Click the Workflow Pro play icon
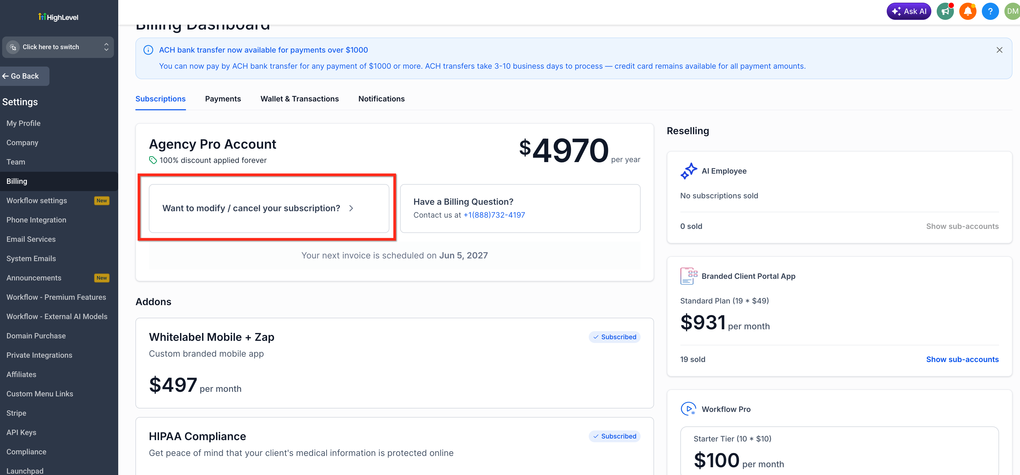Screen dimensions: 1020x475 (689, 409)
